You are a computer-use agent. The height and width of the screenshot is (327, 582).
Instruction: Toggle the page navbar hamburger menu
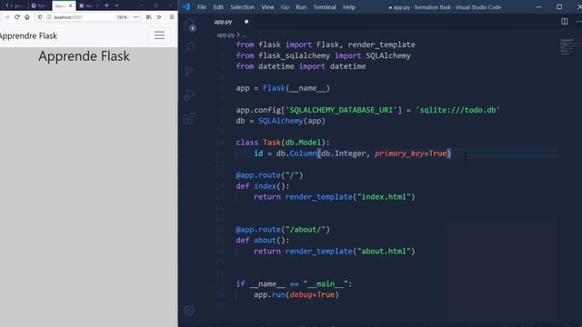point(160,35)
